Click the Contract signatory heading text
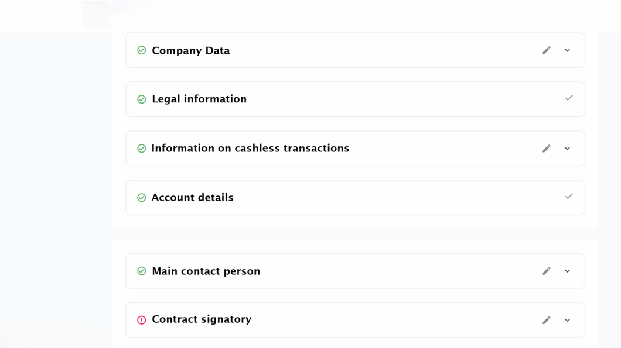 tap(201, 319)
